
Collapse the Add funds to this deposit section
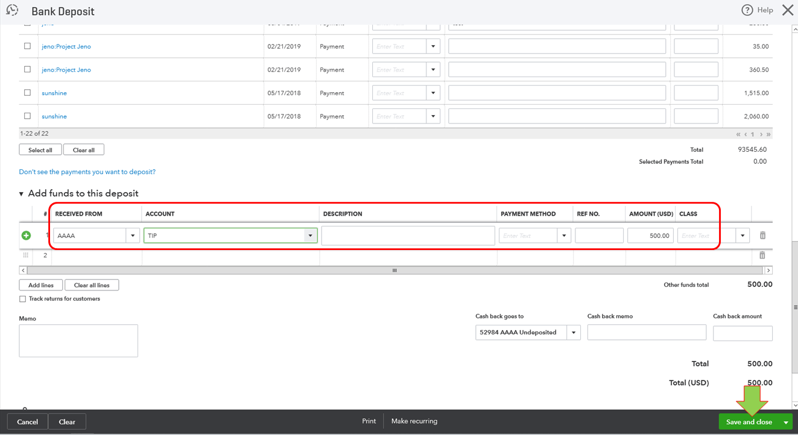pos(22,194)
